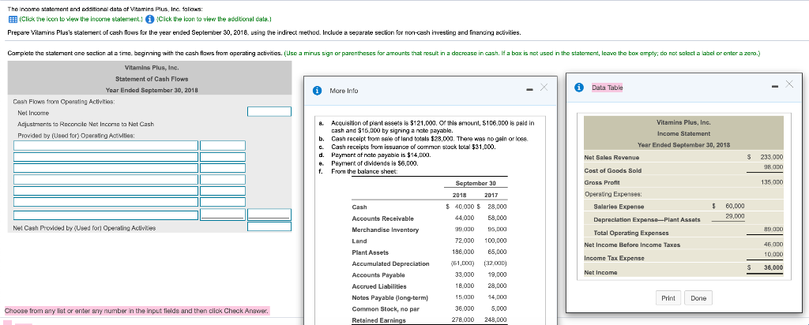Click the September 30 column header

point(476,183)
